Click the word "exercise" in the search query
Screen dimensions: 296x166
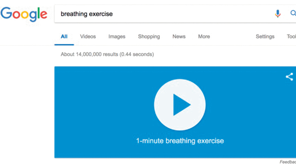pyautogui.click(x=101, y=14)
